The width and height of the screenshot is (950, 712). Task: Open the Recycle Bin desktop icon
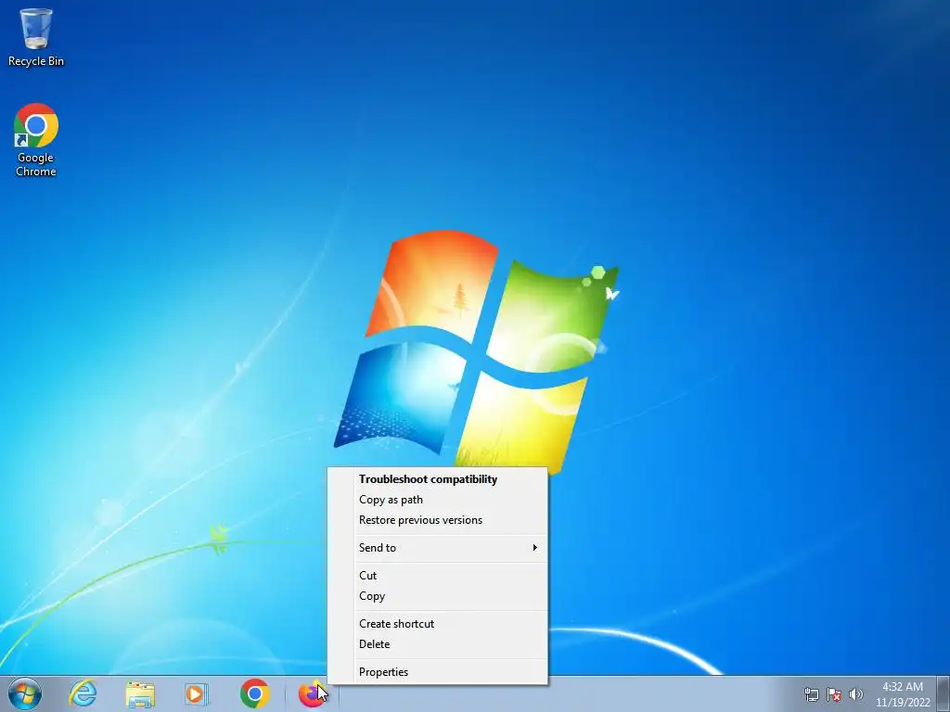point(36,36)
